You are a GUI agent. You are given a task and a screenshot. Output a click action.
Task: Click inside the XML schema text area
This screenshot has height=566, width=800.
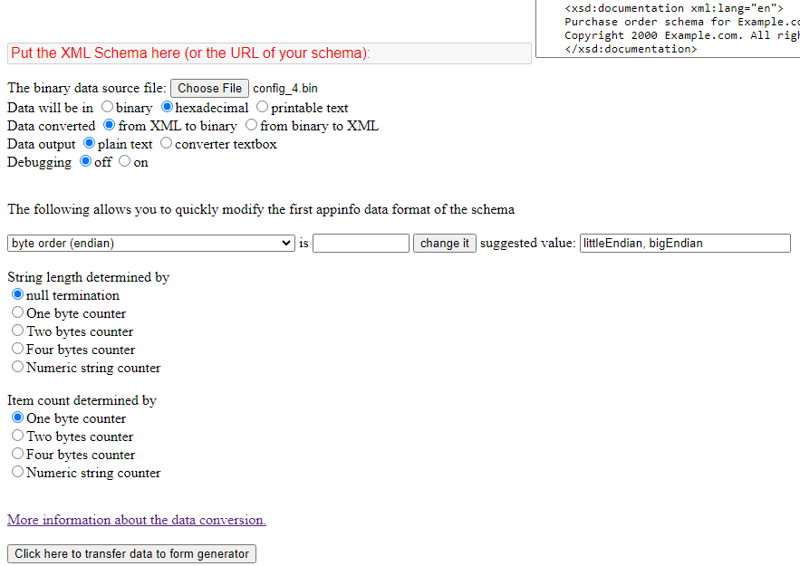[x=666, y=27]
